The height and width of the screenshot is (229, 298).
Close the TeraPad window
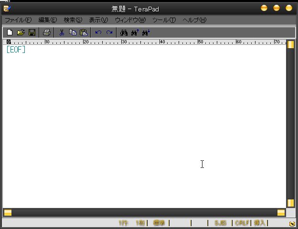pos(289,8)
